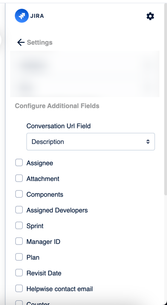The height and width of the screenshot is (305, 167).
Task: Click the up-down arrows in Description select
Action: pos(148,141)
